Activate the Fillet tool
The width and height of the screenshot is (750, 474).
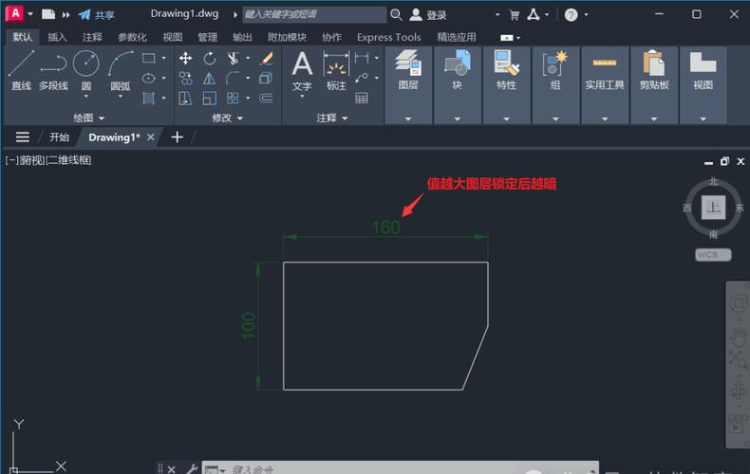233,78
